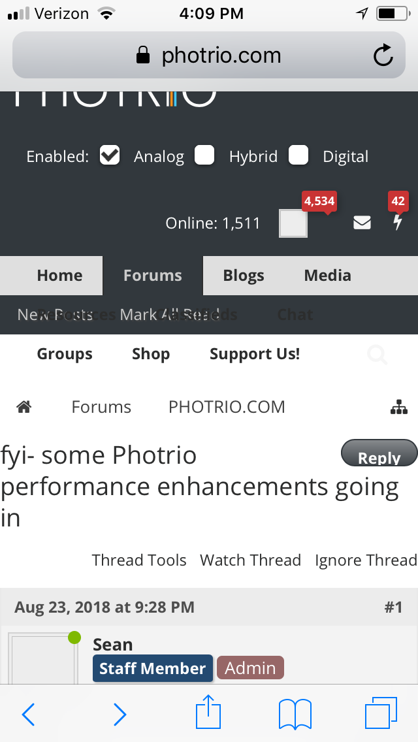Go to home breadcrumb house icon
Image resolution: width=418 pixels, height=742 pixels.
(24, 406)
